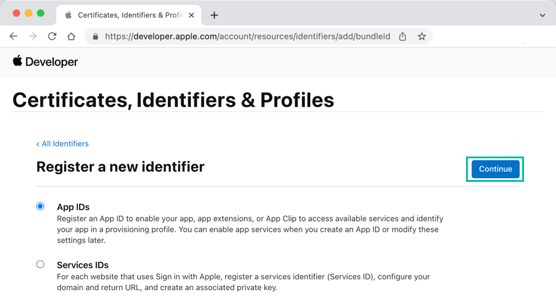Click the browser forward arrow
Screen dimensions: 556x304
coord(33,36)
